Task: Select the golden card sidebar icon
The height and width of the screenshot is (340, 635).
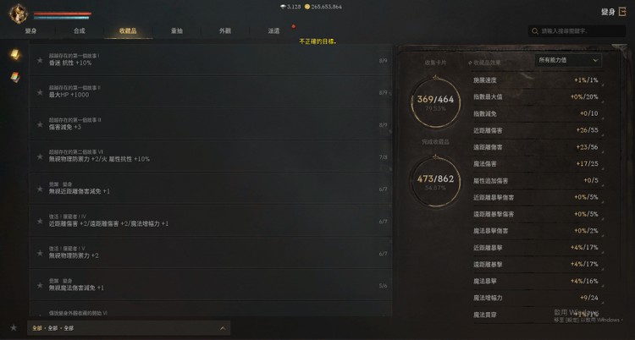Action: [15, 54]
